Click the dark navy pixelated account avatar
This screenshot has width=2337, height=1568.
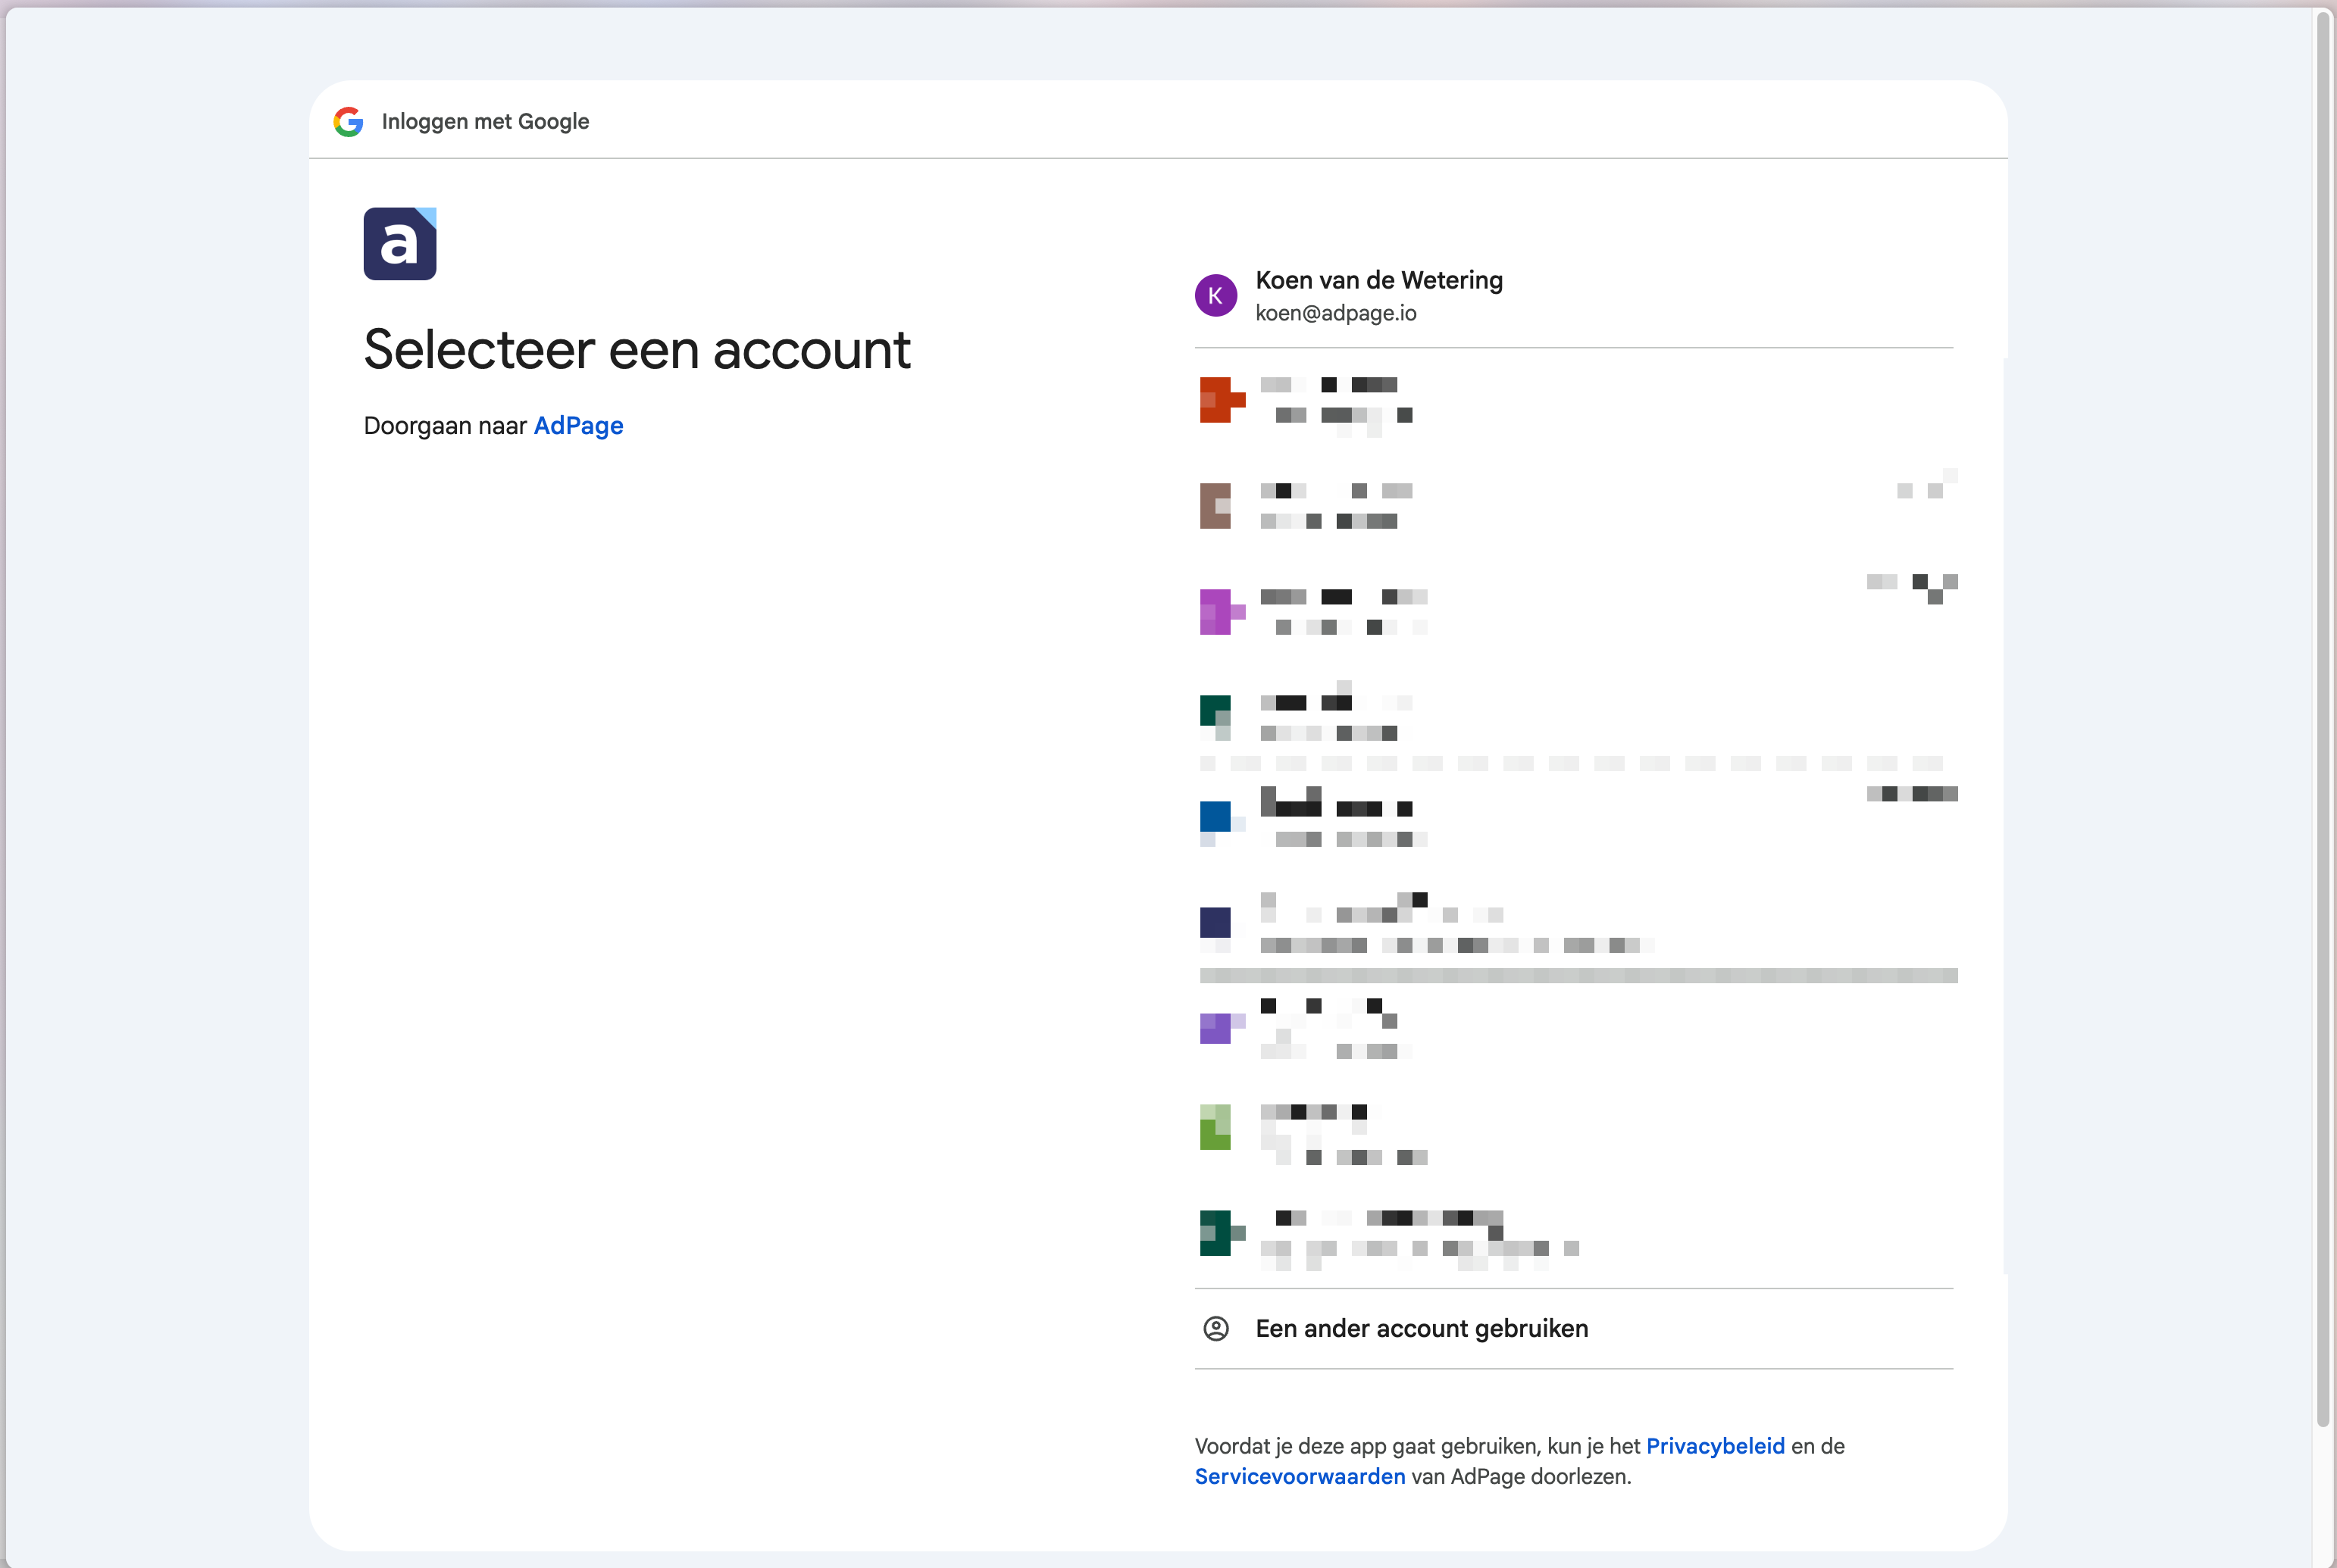pyautogui.click(x=1215, y=922)
